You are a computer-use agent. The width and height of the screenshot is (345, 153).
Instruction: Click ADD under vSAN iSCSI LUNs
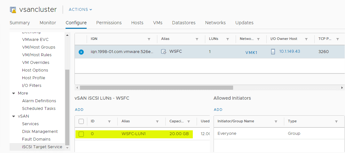tap(79, 110)
